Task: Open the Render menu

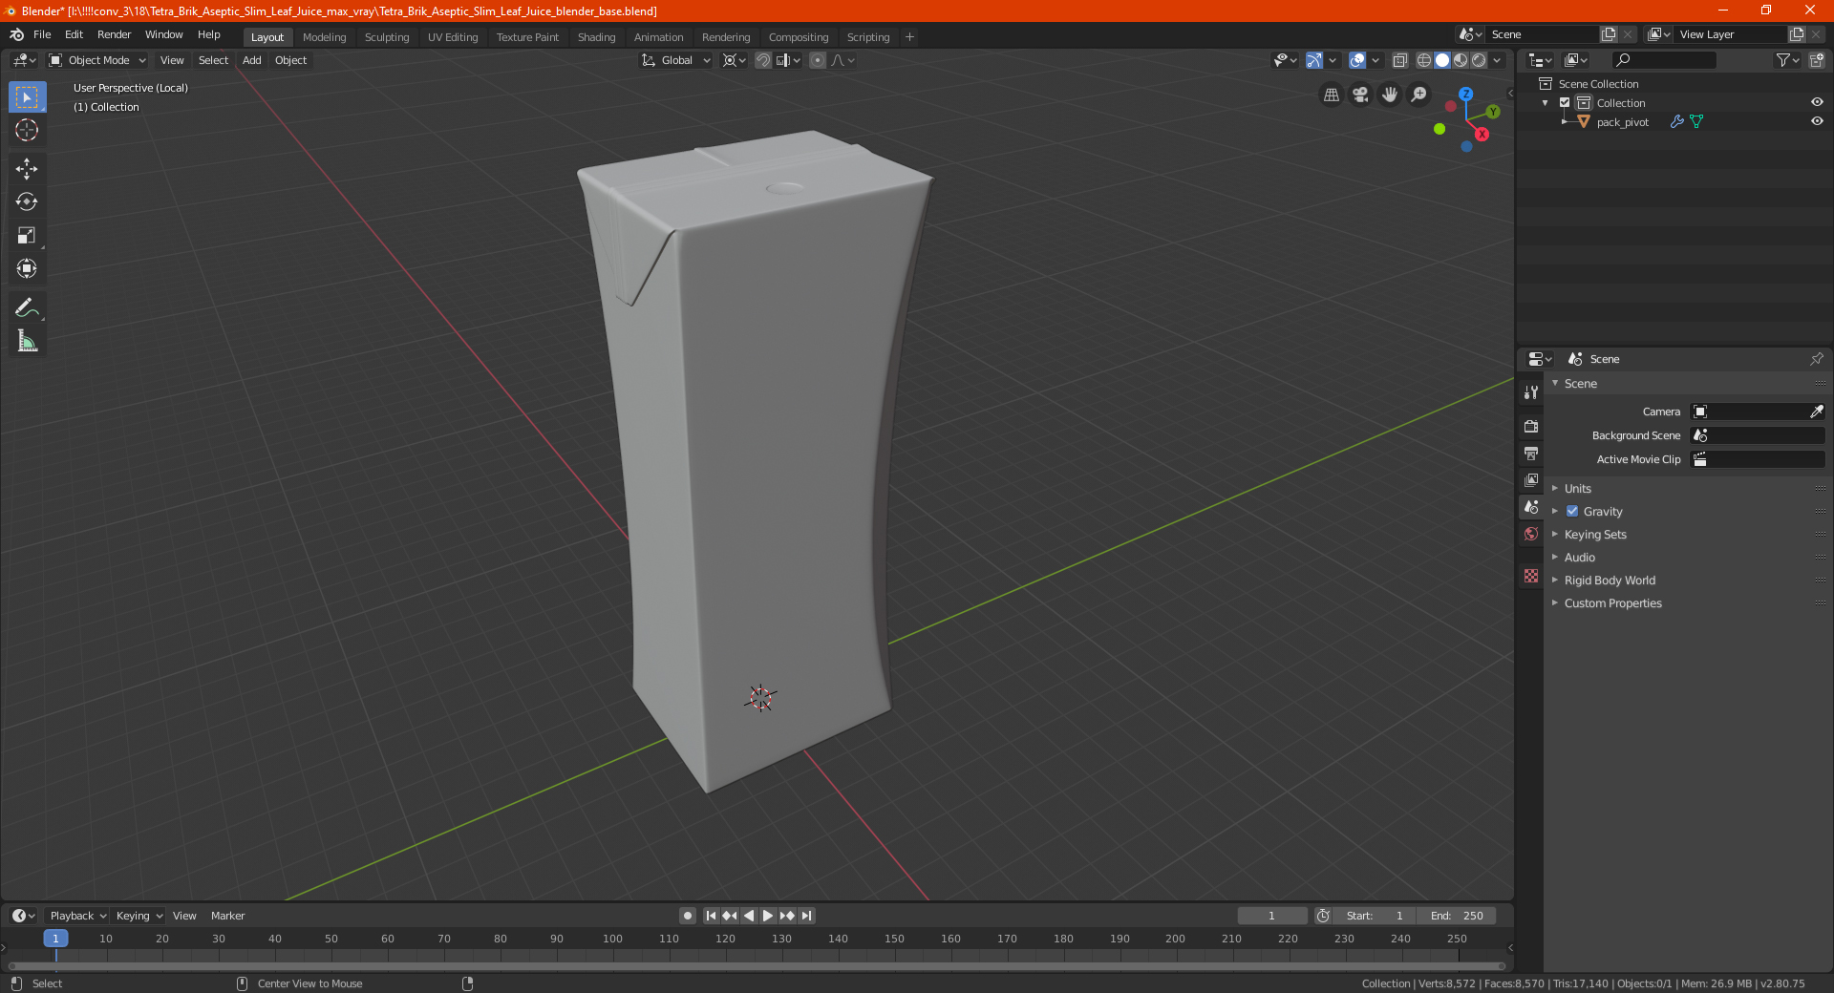Action: [x=114, y=34]
